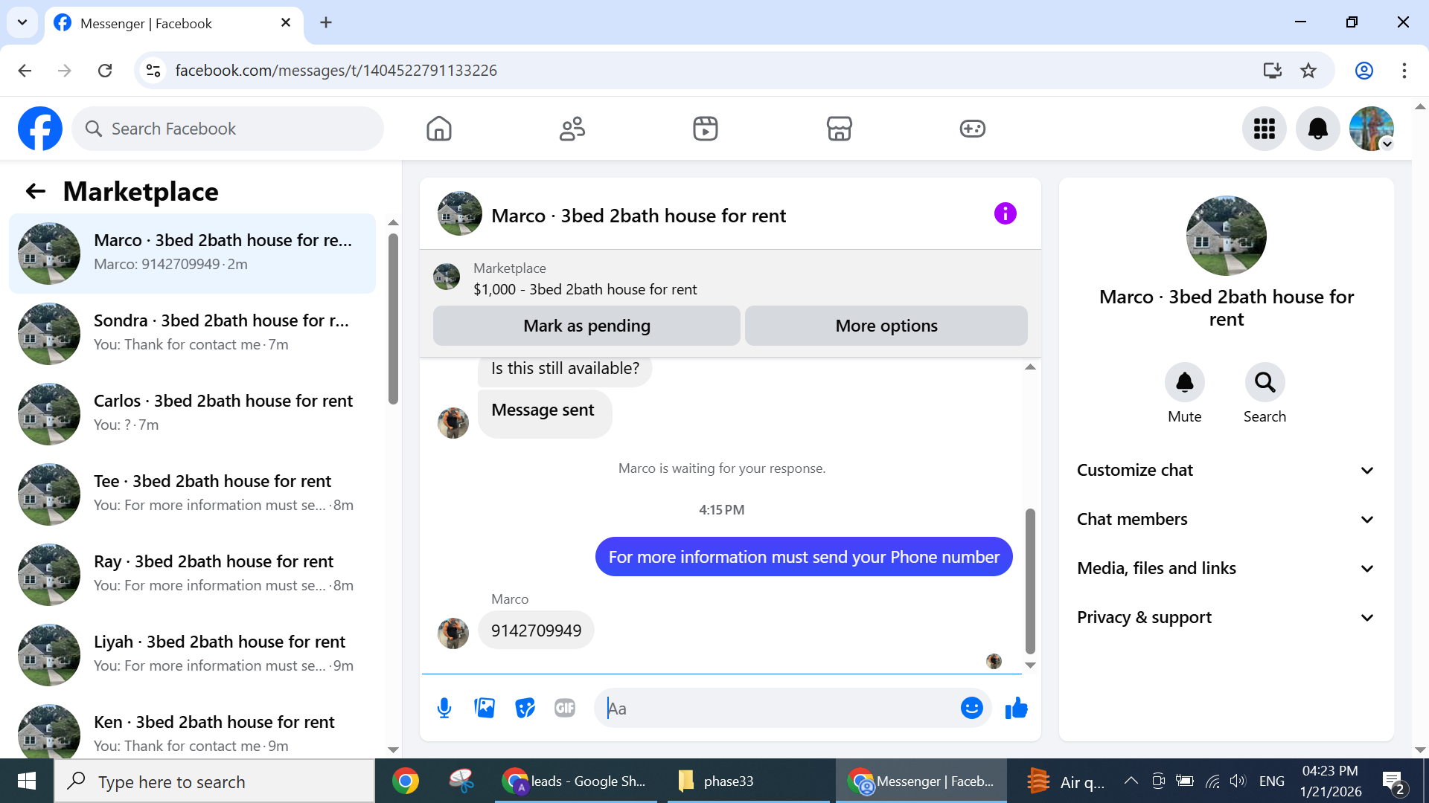
Task: Open the GIF picker
Action: tap(565, 708)
